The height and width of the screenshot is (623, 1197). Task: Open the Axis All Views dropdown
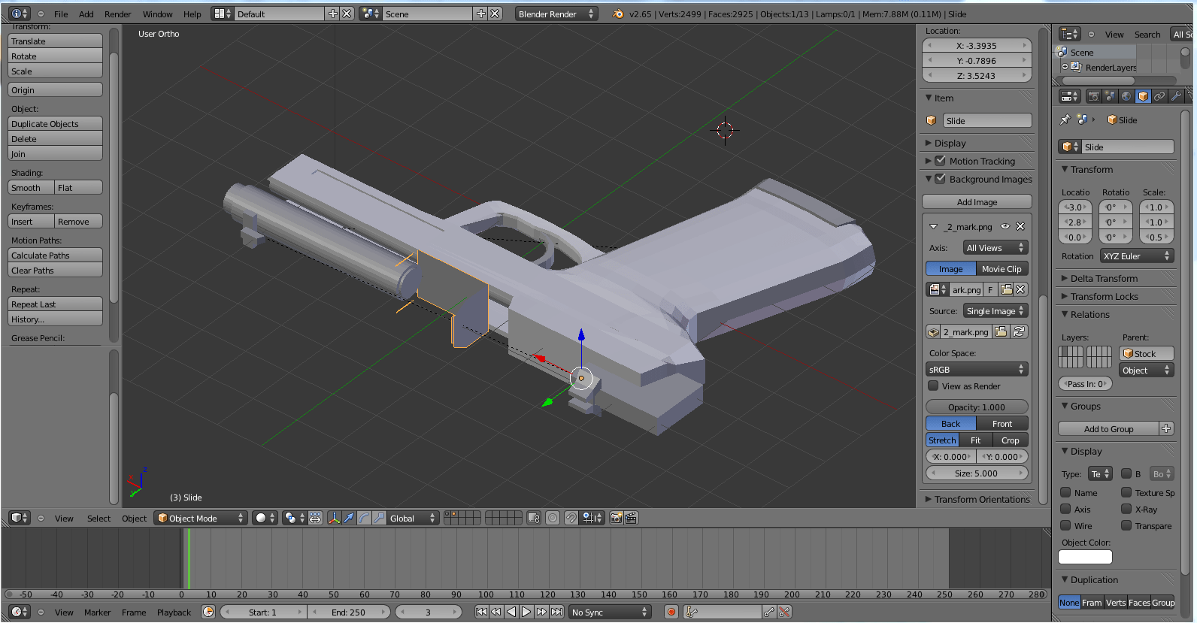tap(995, 247)
